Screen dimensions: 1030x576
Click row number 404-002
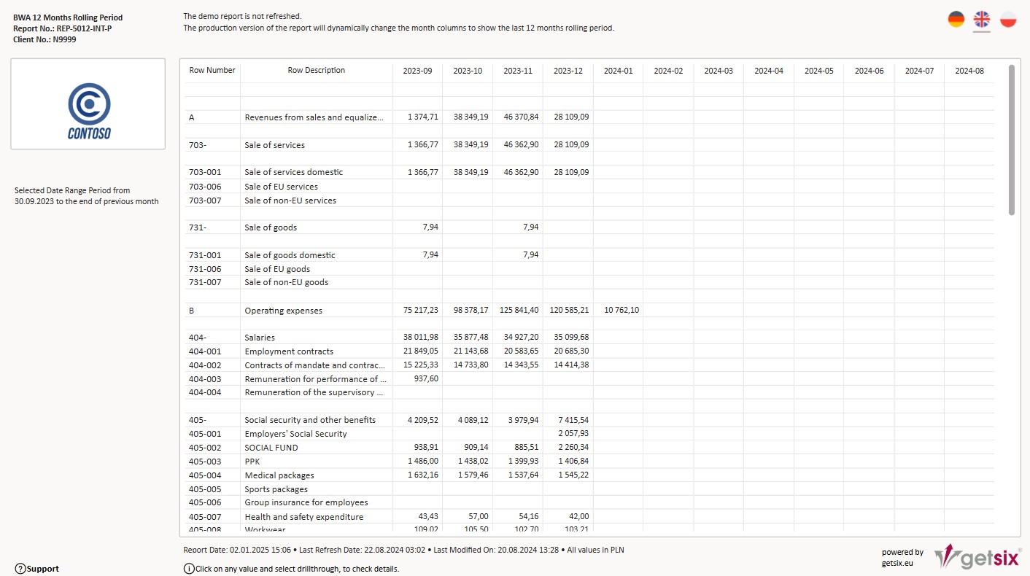204,365
